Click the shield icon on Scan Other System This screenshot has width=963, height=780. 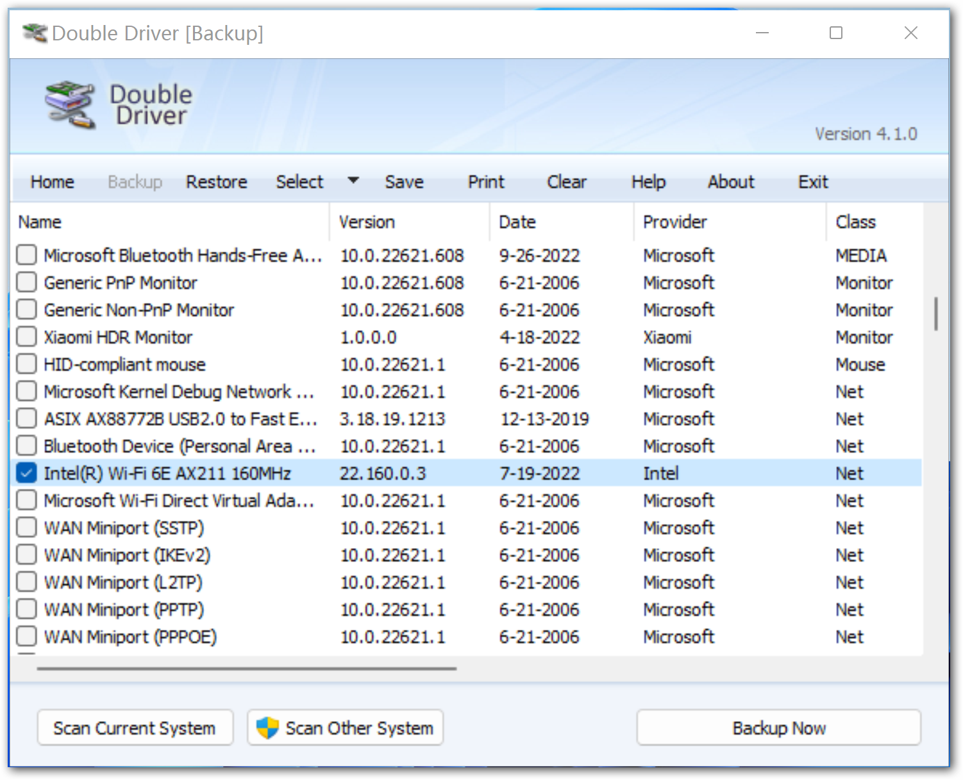(x=267, y=727)
